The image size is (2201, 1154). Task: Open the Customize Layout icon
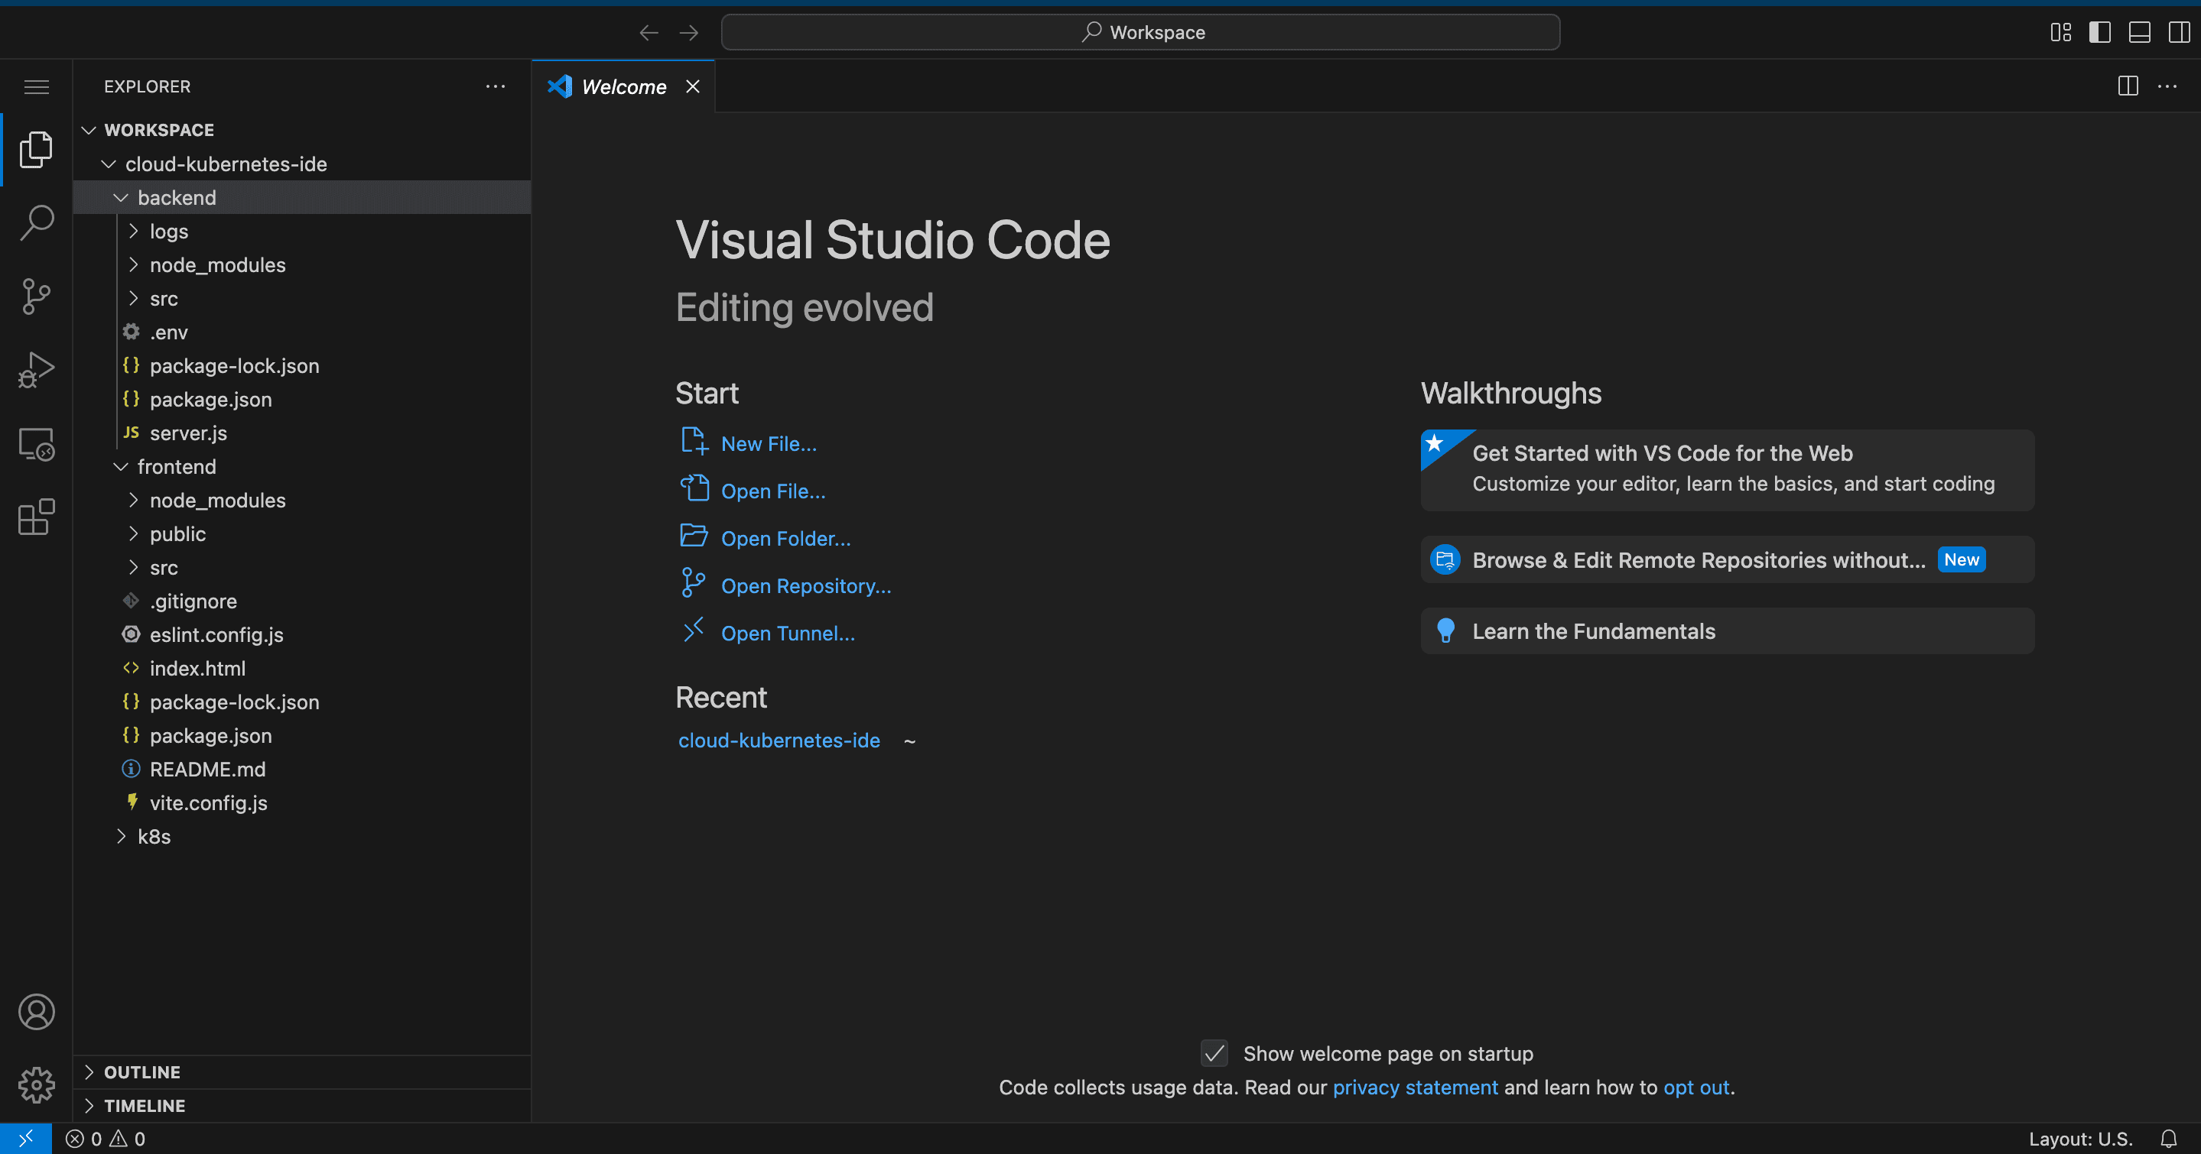point(2061,32)
